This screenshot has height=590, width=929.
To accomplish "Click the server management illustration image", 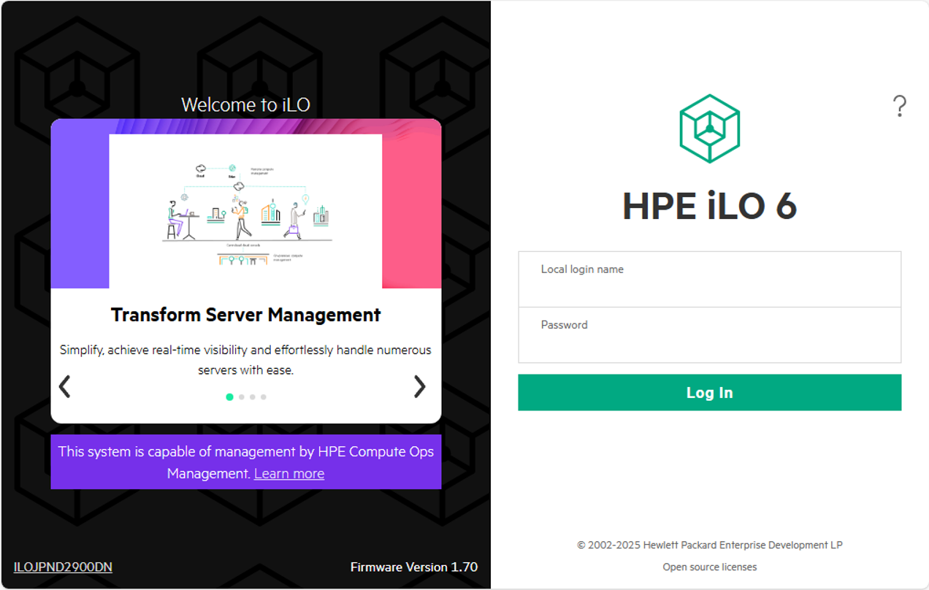I will coord(245,211).
